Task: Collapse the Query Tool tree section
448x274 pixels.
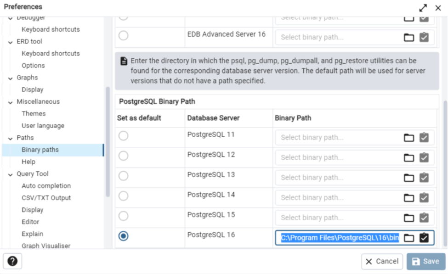Action: pos(10,174)
